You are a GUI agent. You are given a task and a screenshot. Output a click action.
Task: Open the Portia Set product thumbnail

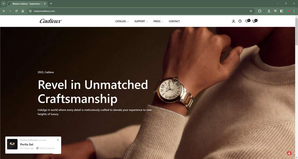tap(12, 144)
